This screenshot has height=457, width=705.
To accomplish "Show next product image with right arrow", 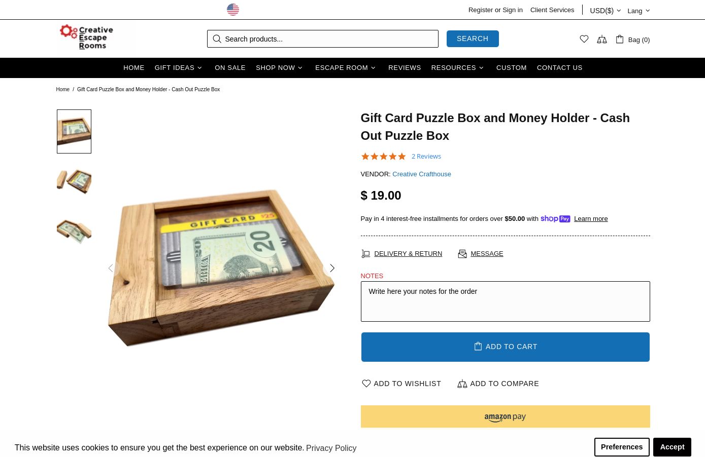I will click(332, 268).
